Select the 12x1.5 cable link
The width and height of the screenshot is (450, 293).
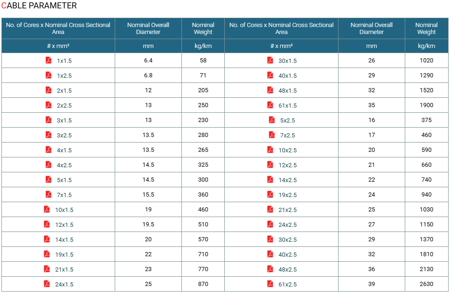pyautogui.click(x=64, y=225)
